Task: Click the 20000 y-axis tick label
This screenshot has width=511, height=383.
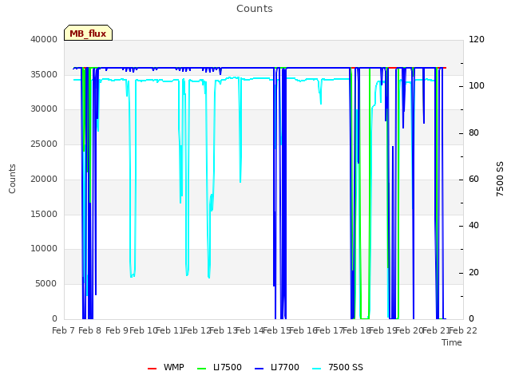Action: pyautogui.click(x=44, y=179)
